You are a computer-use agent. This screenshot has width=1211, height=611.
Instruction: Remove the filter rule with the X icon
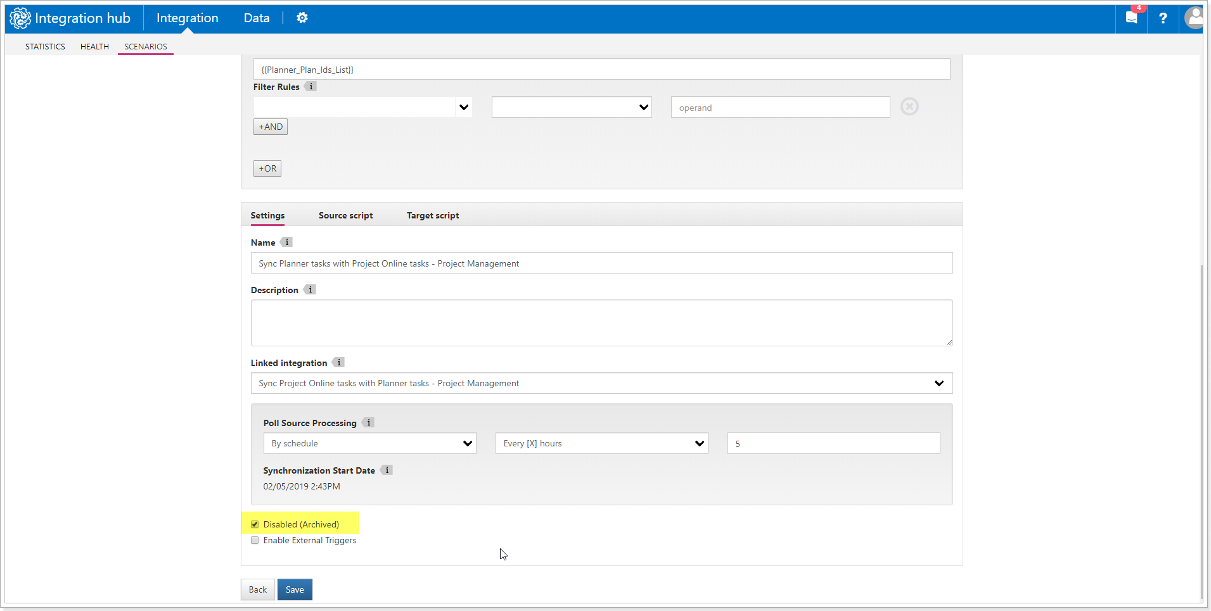pos(909,106)
